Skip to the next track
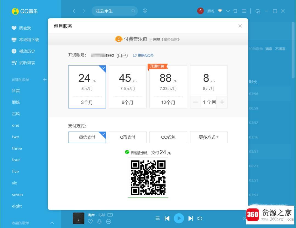Image resolution: width=296 pixels, height=228 pixels. click(x=191, y=218)
